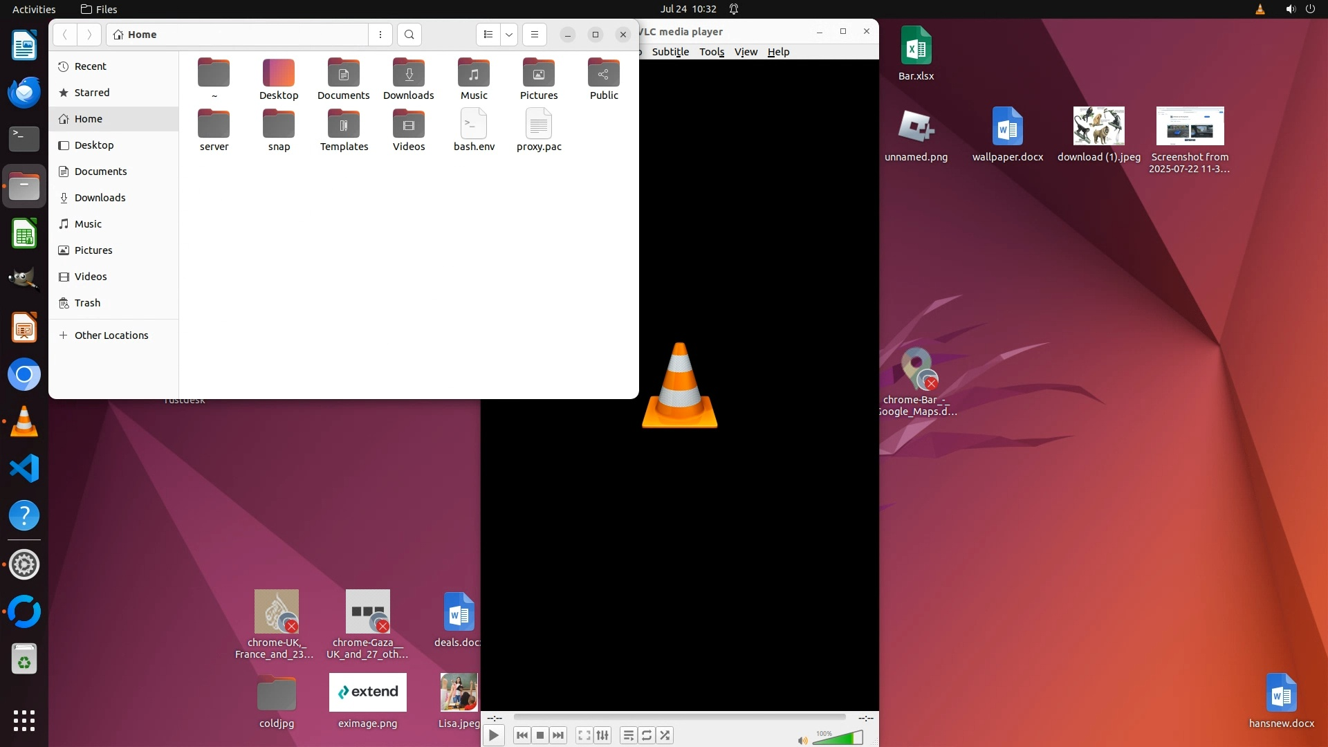Image resolution: width=1328 pixels, height=747 pixels.
Task: Open Files hamburger main menu
Action: (x=534, y=35)
